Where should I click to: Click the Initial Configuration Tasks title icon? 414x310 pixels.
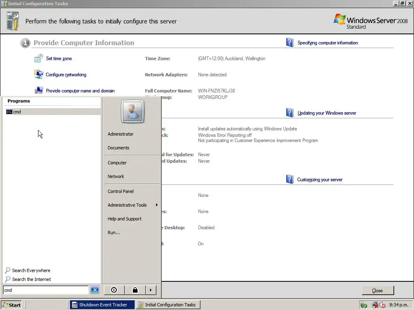4,3
